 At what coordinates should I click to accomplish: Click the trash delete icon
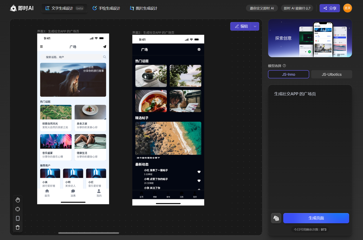click(x=18, y=227)
